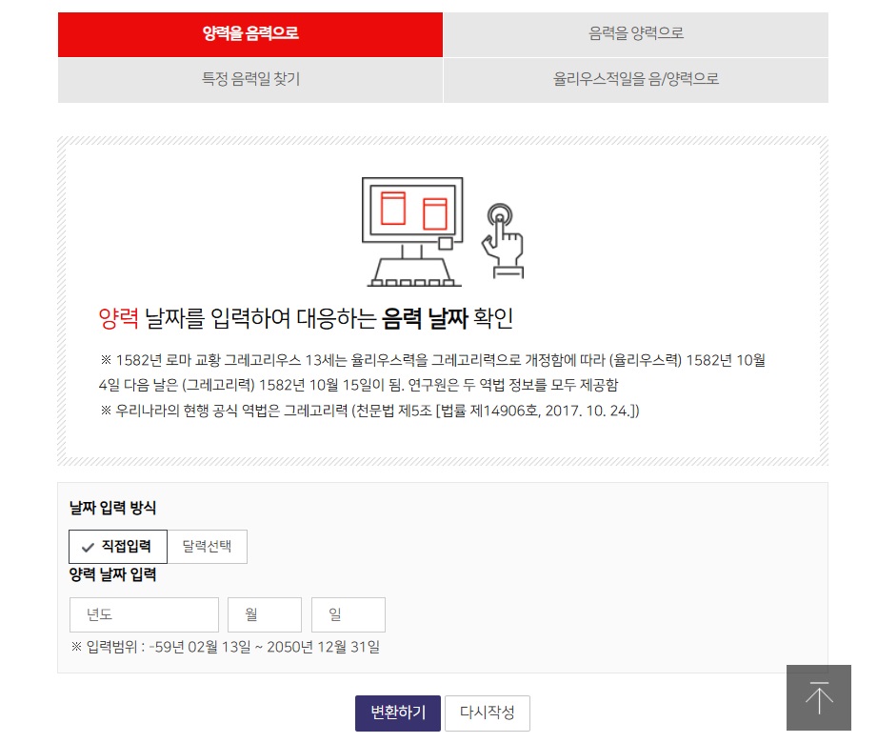Click the red calendar shapes on the monitor icon
The width and height of the screenshot is (877, 743).
point(414,208)
